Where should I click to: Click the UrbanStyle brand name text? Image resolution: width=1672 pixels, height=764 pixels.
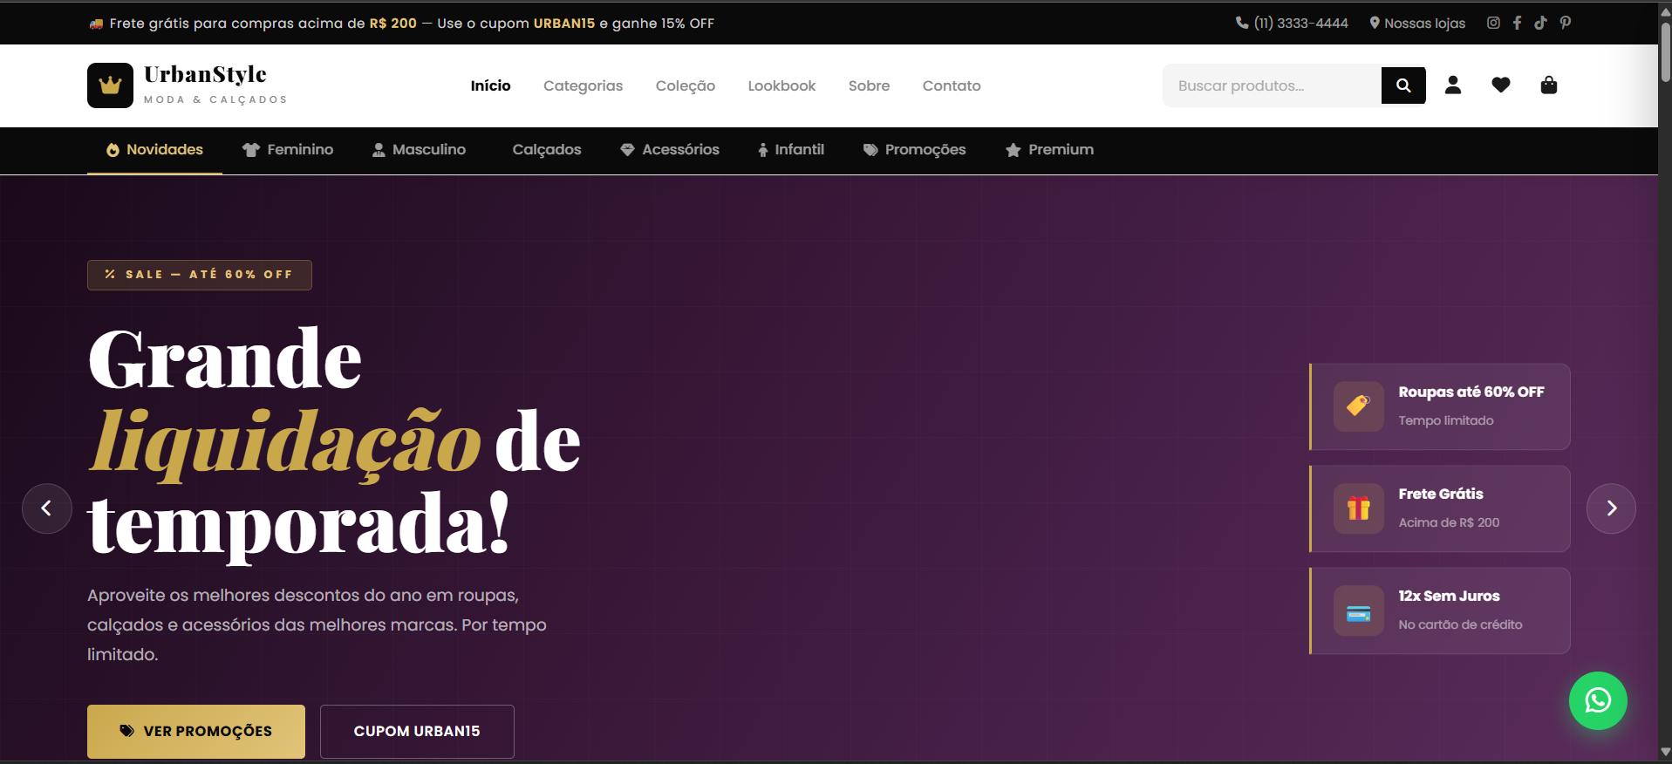pos(205,75)
